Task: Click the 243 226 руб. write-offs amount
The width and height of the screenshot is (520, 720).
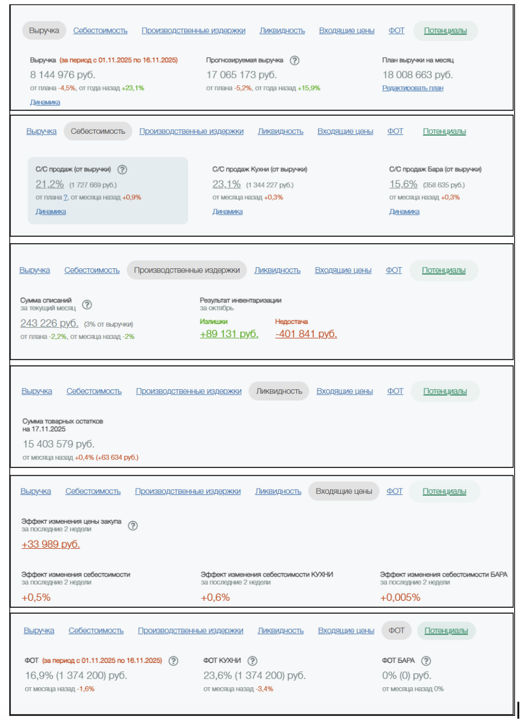Action: tap(50, 323)
